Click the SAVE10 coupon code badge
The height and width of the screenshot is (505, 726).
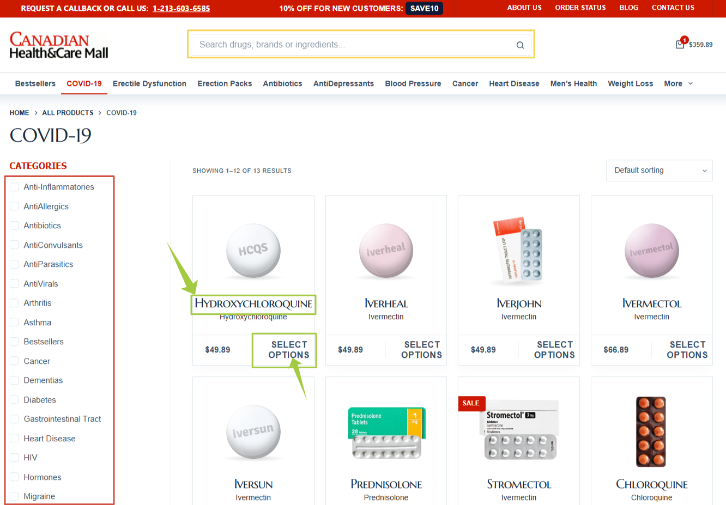[x=424, y=8]
